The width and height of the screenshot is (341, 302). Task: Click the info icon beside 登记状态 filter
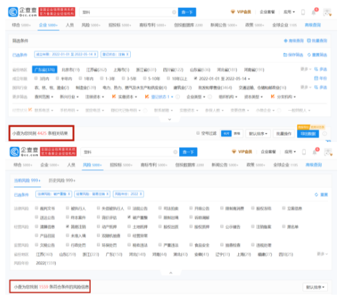[x=178, y=97]
